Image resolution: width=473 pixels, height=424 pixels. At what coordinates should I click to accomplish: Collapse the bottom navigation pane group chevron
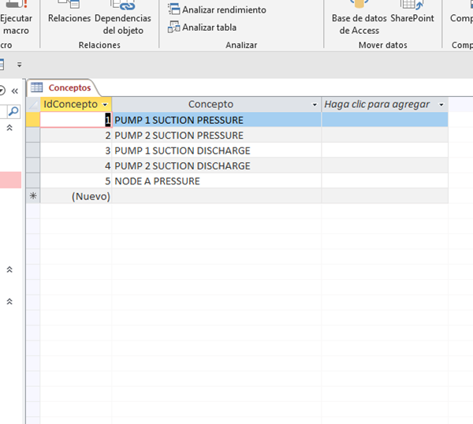pos(9,301)
